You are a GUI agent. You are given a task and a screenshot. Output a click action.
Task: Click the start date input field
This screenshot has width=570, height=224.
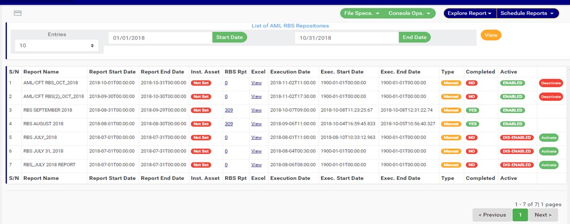point(160,38)
